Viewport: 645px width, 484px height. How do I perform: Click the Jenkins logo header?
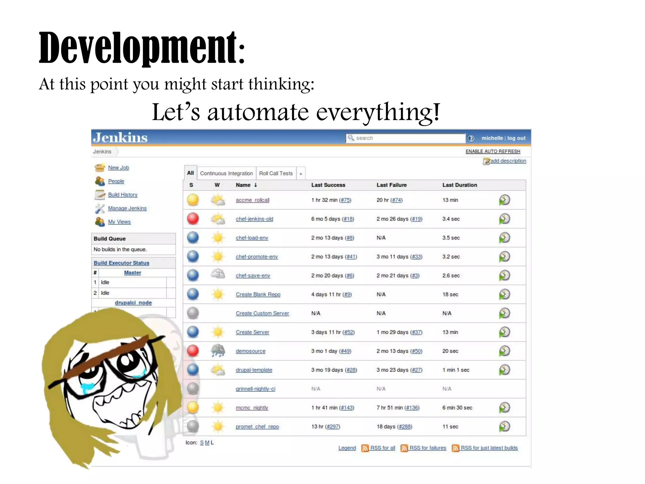[x=120, y=138]
